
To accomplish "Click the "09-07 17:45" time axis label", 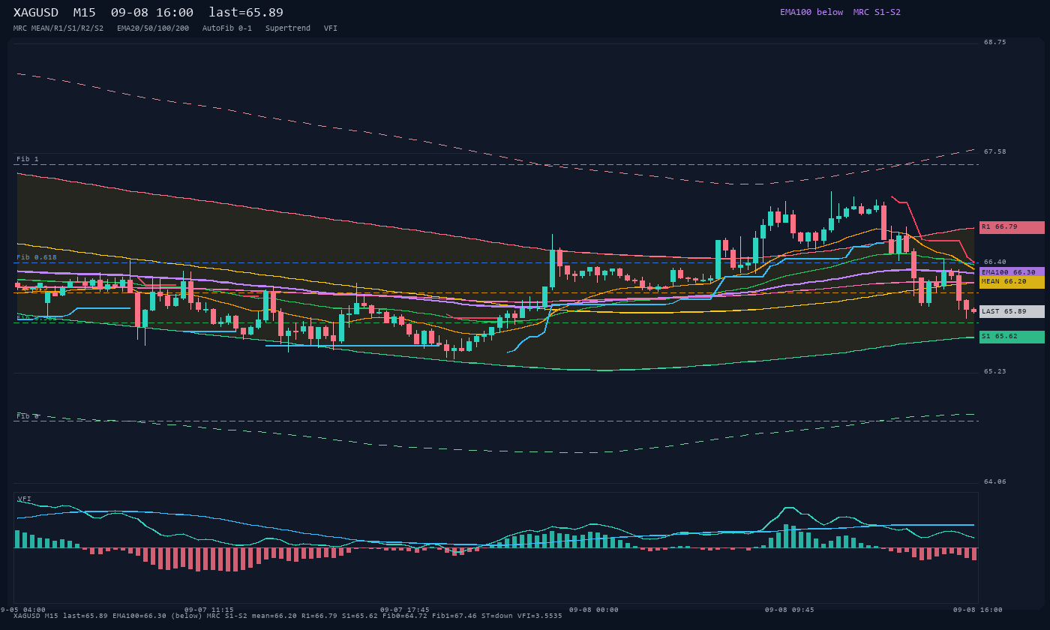I will pyautogui.click(x=405, y=610).
